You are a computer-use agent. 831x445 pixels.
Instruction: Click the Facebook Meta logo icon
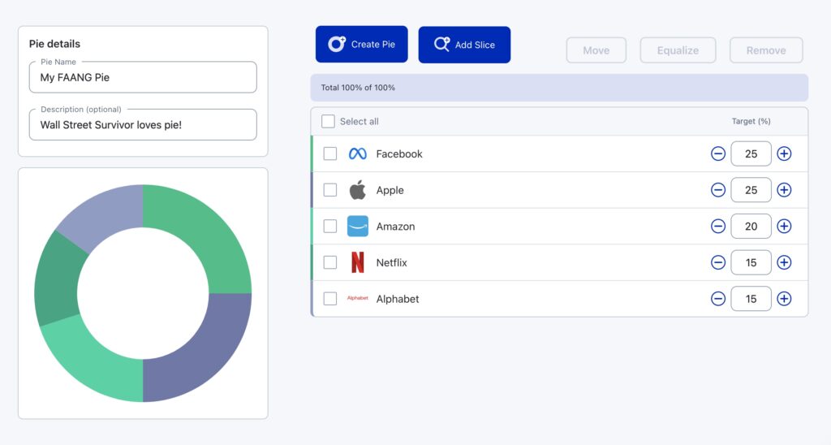coord(358,153)
